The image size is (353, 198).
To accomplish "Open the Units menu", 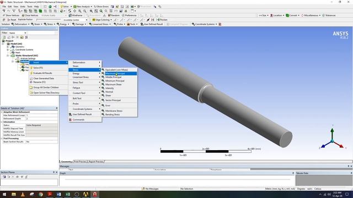I will [x=23, y=7].
